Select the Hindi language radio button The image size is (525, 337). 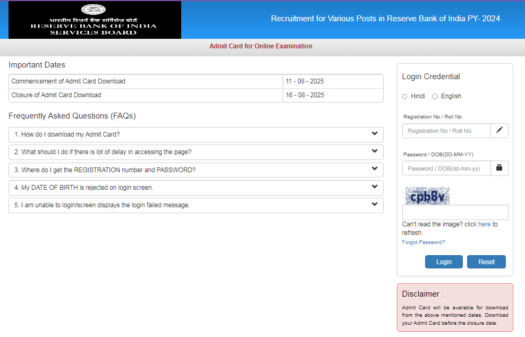(405, 96)
